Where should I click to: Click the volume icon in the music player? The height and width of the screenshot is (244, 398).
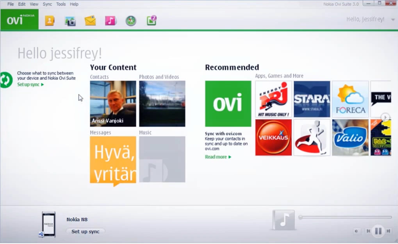pyautogui.click(x=356, y=231)
